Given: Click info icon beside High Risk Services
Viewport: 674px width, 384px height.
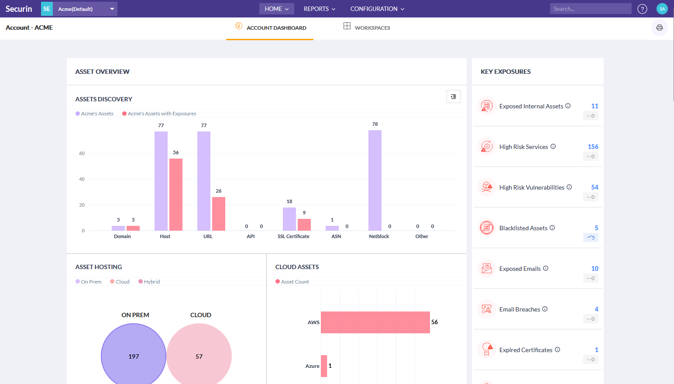Looking at the screenshot, I should (553, 146).
